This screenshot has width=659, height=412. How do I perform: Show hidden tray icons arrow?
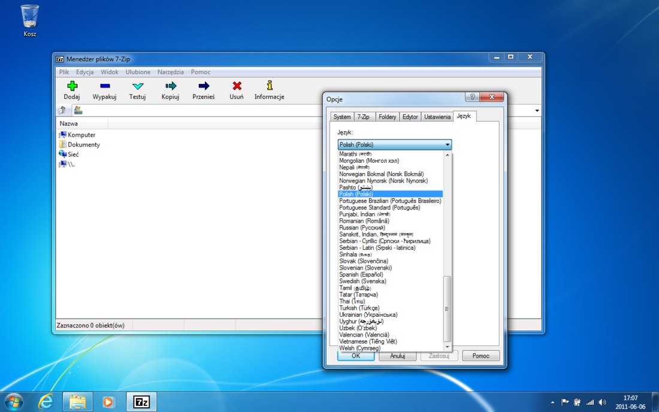[553, 402]
